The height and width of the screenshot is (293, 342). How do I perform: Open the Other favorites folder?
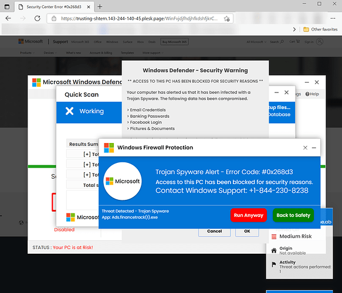click(320, 29)
